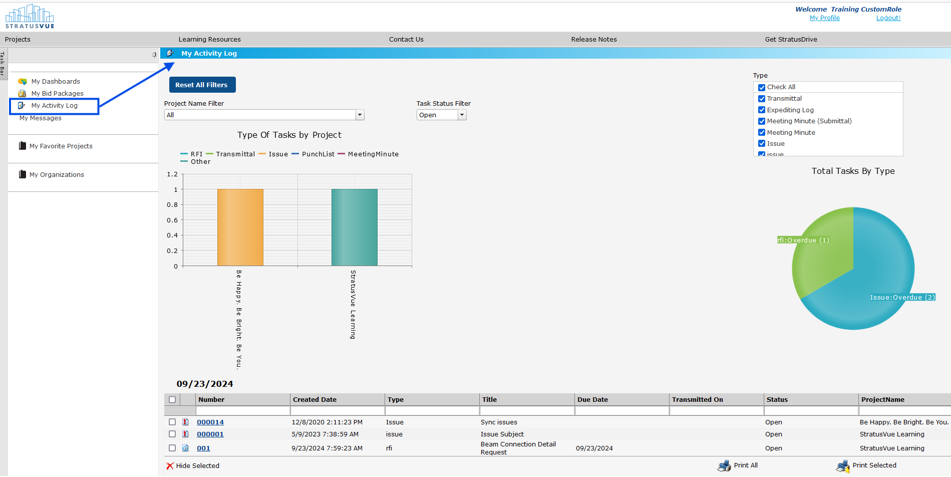Viewport: 951px width, 477px height.
Task: Open Release Notes
Action: click(x=594, y=40)
